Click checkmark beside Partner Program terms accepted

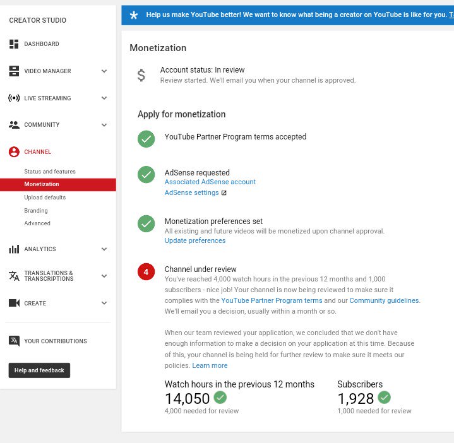point(146,139)
